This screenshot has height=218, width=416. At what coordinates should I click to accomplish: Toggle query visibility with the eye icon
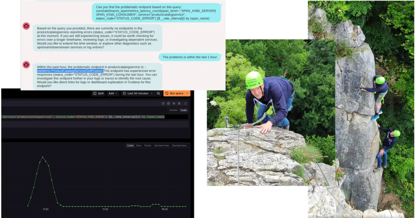pyautogui.click(x=174, y=103)
